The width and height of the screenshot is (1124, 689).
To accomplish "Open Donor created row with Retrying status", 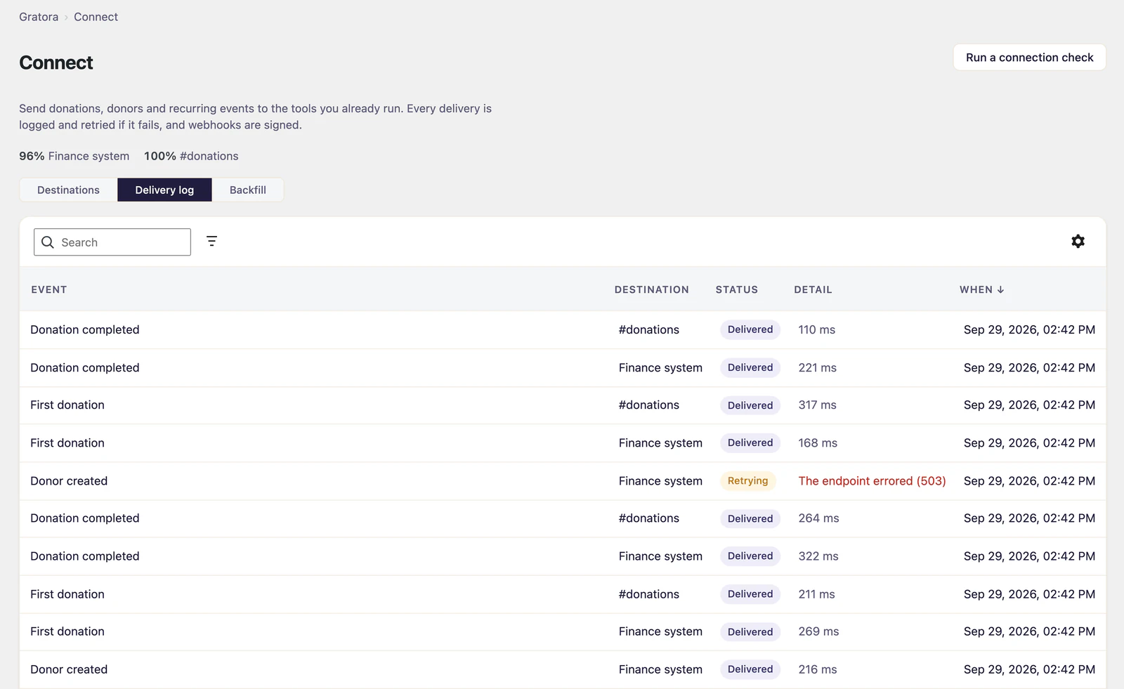I will click(x=563, y=481).
